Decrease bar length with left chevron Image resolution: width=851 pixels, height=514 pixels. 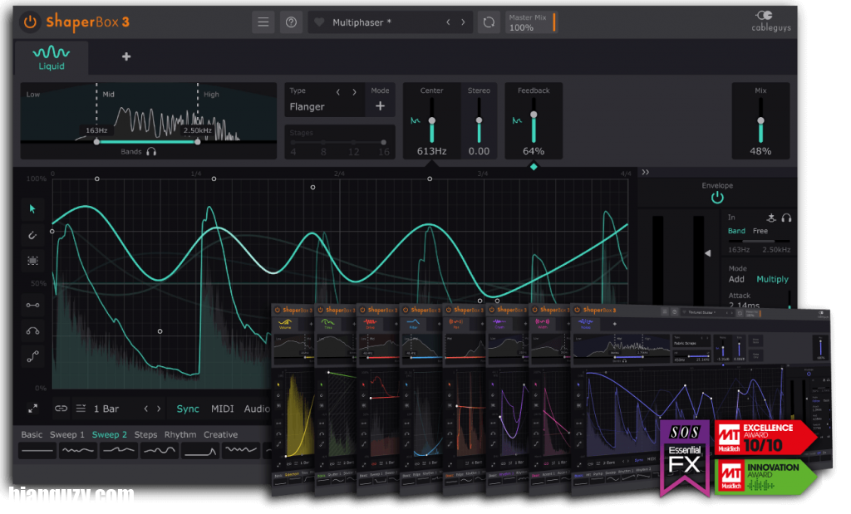pos(146,409)
